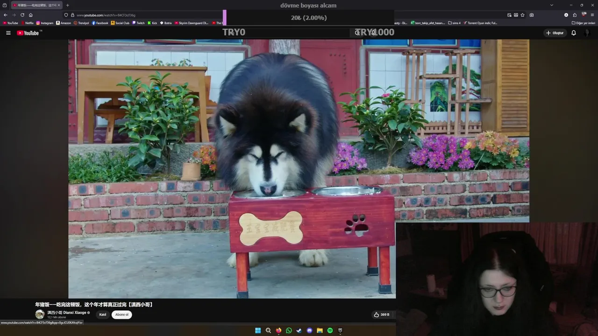Image resolution: width=598 pixels, height=336 pixels.
Task: Open the Dianxi Xiaoge channel name link
Action: [67, 313]
